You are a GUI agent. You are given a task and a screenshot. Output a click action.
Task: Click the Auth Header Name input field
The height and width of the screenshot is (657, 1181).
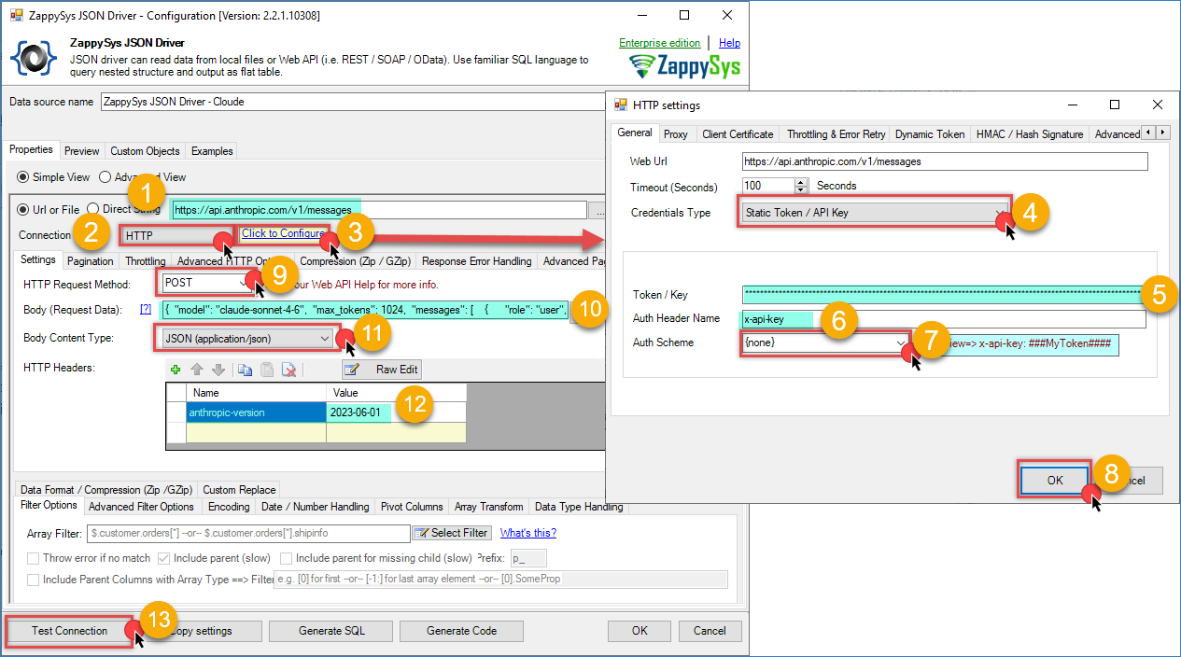pos(943,319)
